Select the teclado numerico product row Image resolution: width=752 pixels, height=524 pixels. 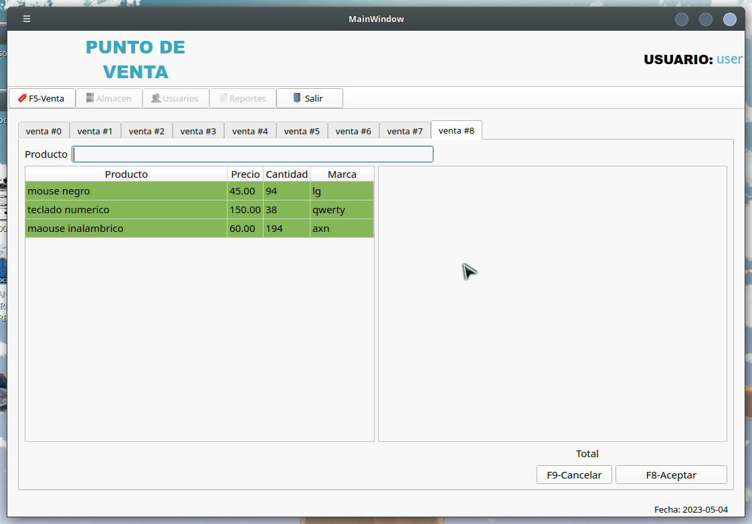tap(199, 210)
